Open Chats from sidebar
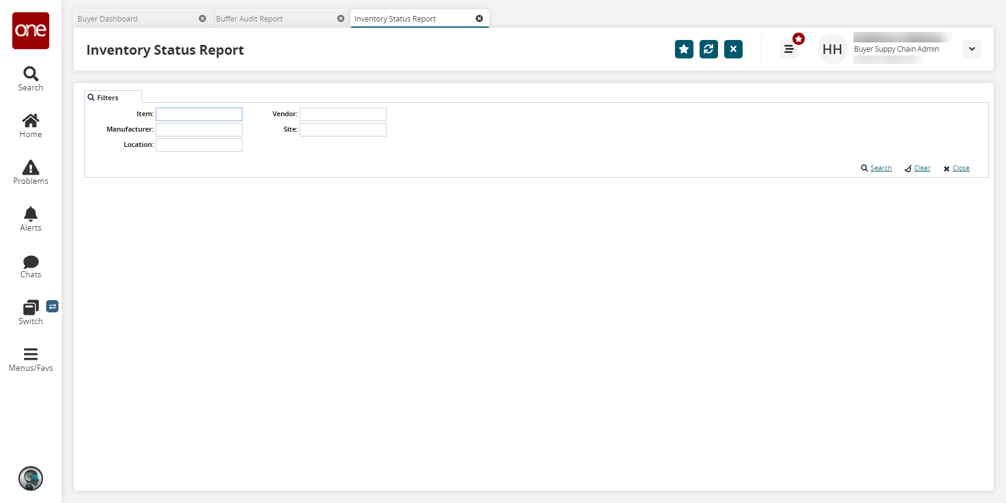This screenshot has height=503, width=1006. (x=31, y=266)
